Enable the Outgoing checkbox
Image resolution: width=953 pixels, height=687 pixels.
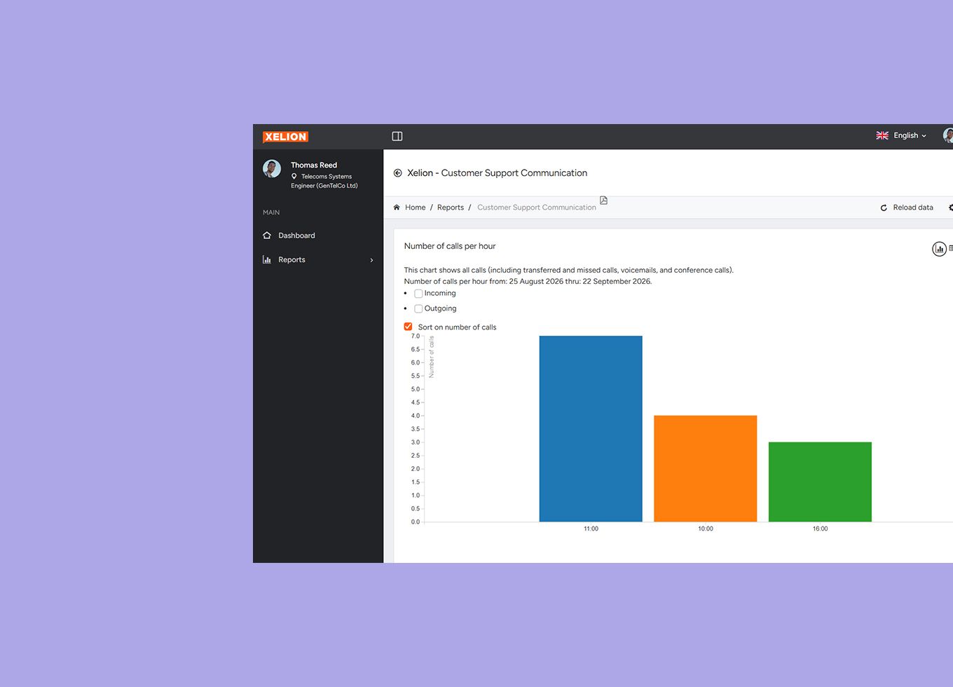pos(418,308)
